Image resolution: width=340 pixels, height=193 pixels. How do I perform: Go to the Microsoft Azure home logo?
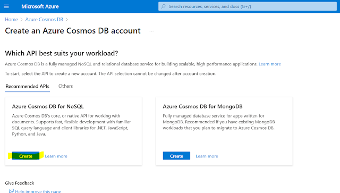point(40,6)
